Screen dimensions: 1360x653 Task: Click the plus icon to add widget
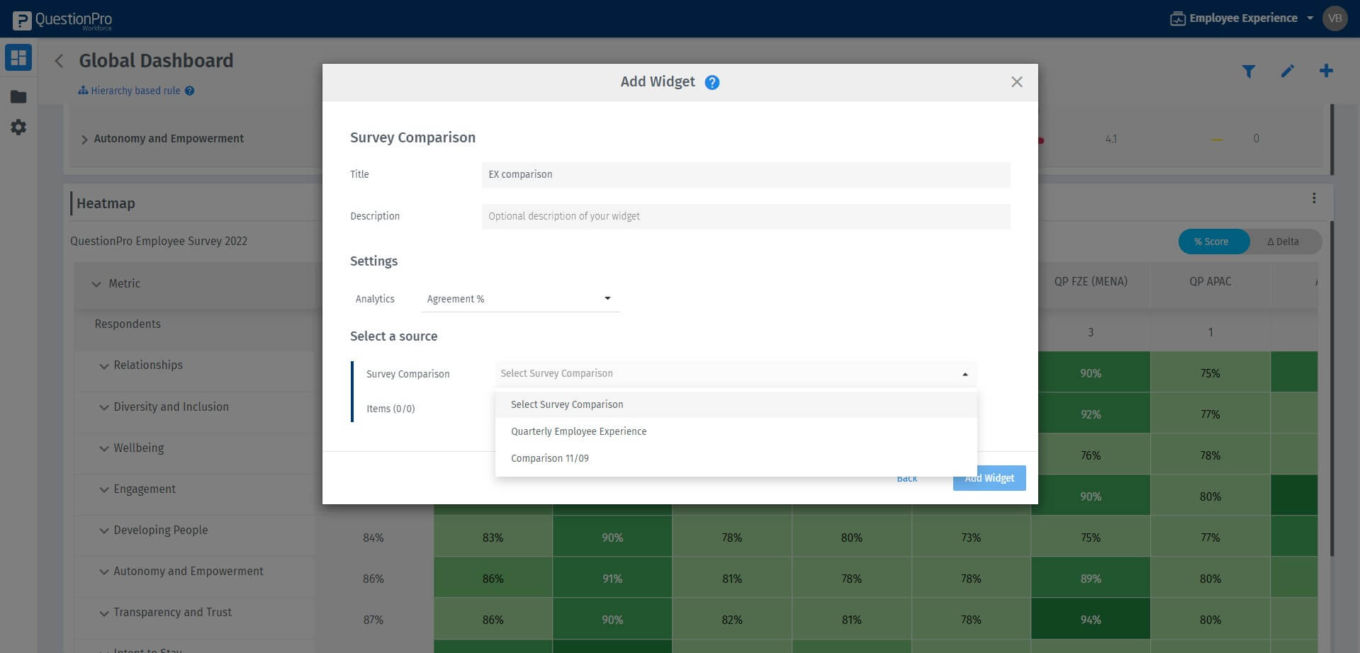coord(1326,71)
